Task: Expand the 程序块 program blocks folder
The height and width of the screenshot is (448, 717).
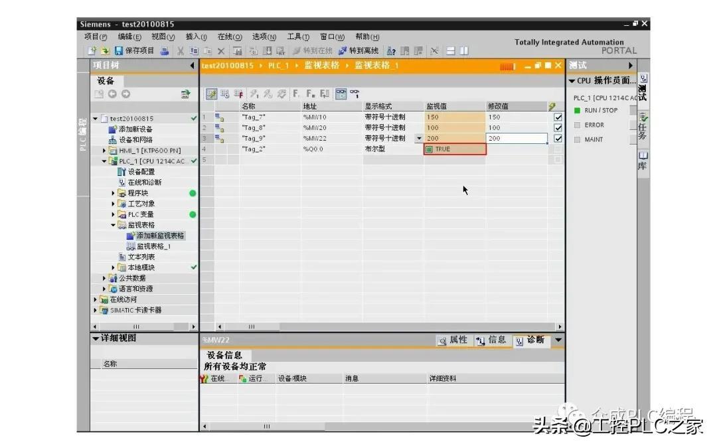Action: 113,193
